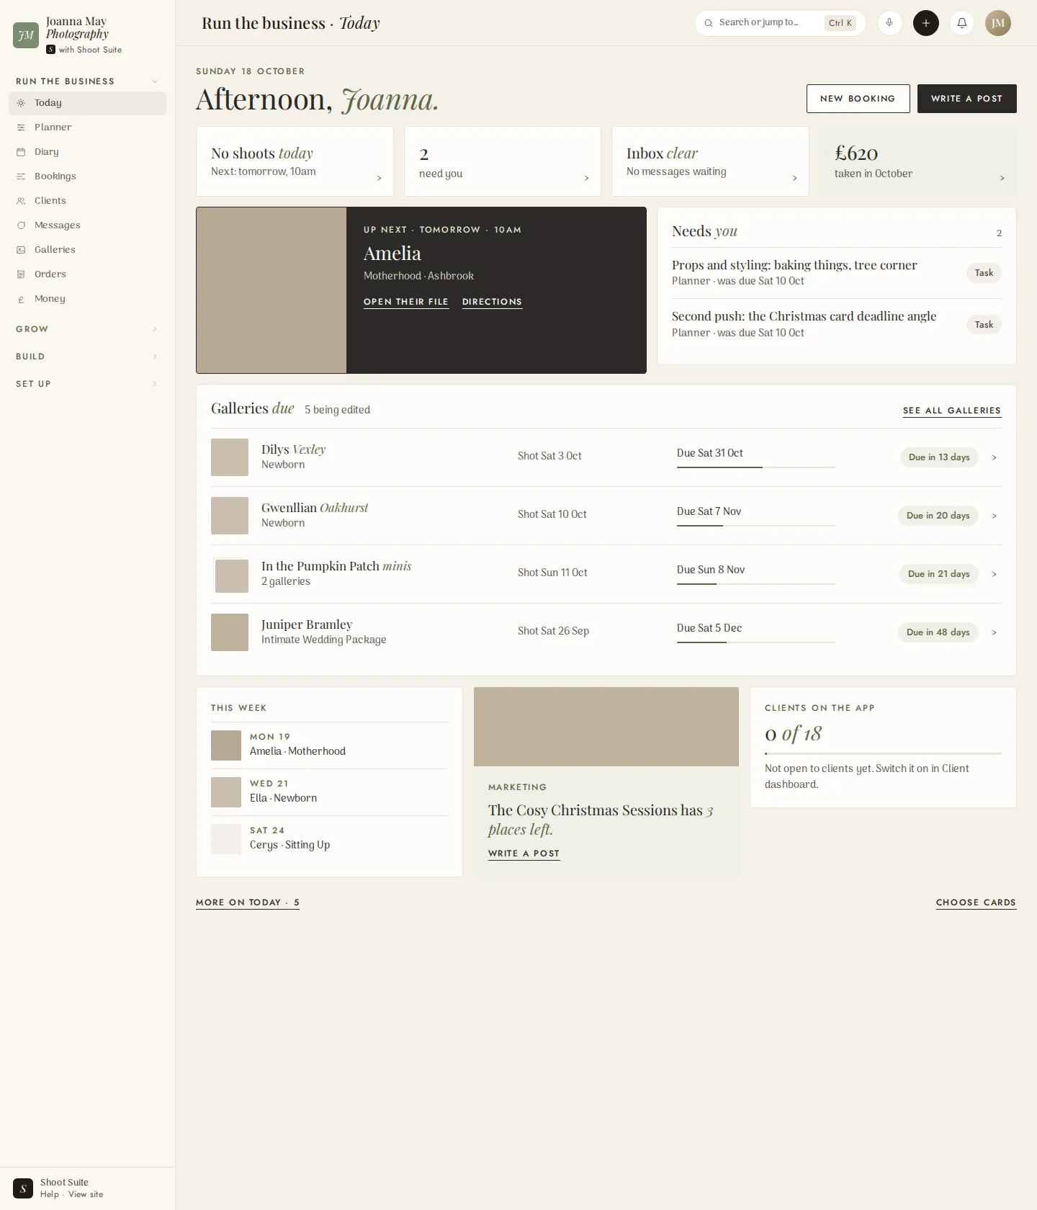Click the Planner sidebar icon
The width and height of the screenshot is (1037, 1210).
tap(21, 127)
